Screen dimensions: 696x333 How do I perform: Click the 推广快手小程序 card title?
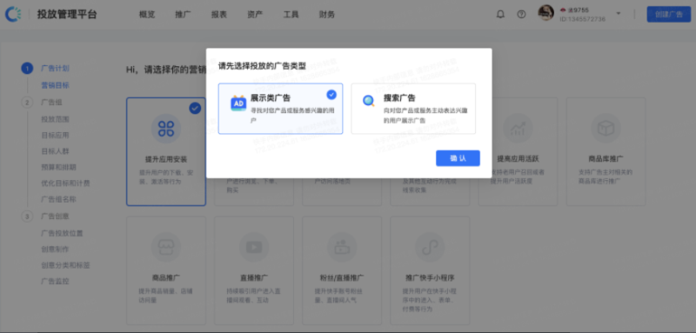click(x=430, y=277)
